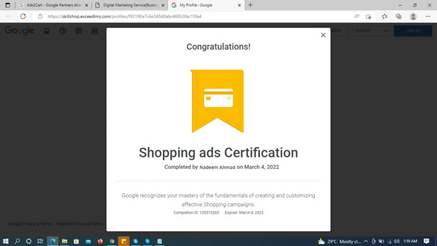Close the Congratulations certification dialog
This screenshot has width=437, height=246.
point(323,35)
